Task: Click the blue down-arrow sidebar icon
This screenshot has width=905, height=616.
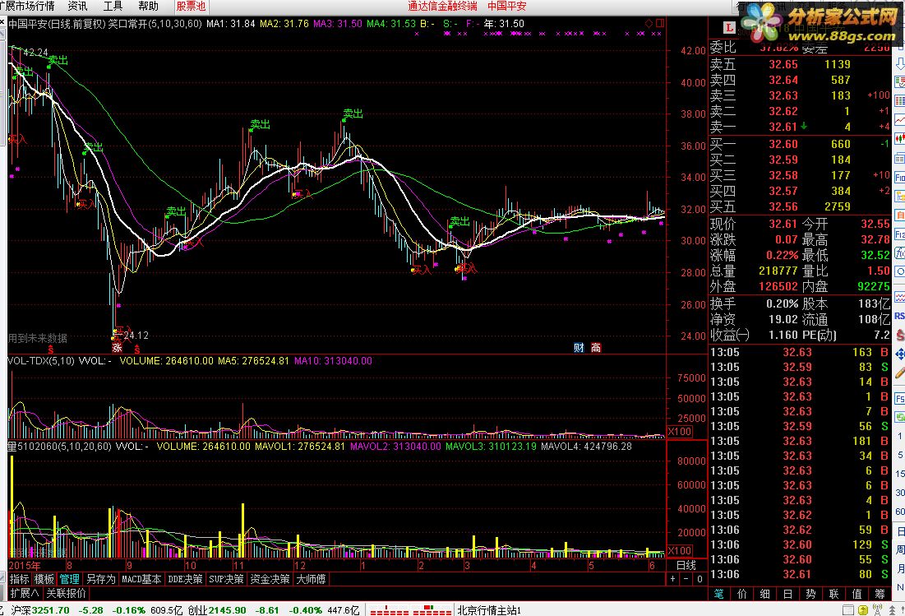Action: click(899, 63)
